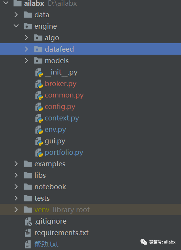181x250 pixels.
Task: Select the notebook folder label
Action: coord(50,187)
